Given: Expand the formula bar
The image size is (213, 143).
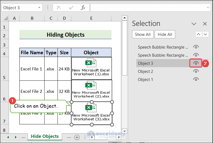Looking at the screenshot, I should 208,8.
